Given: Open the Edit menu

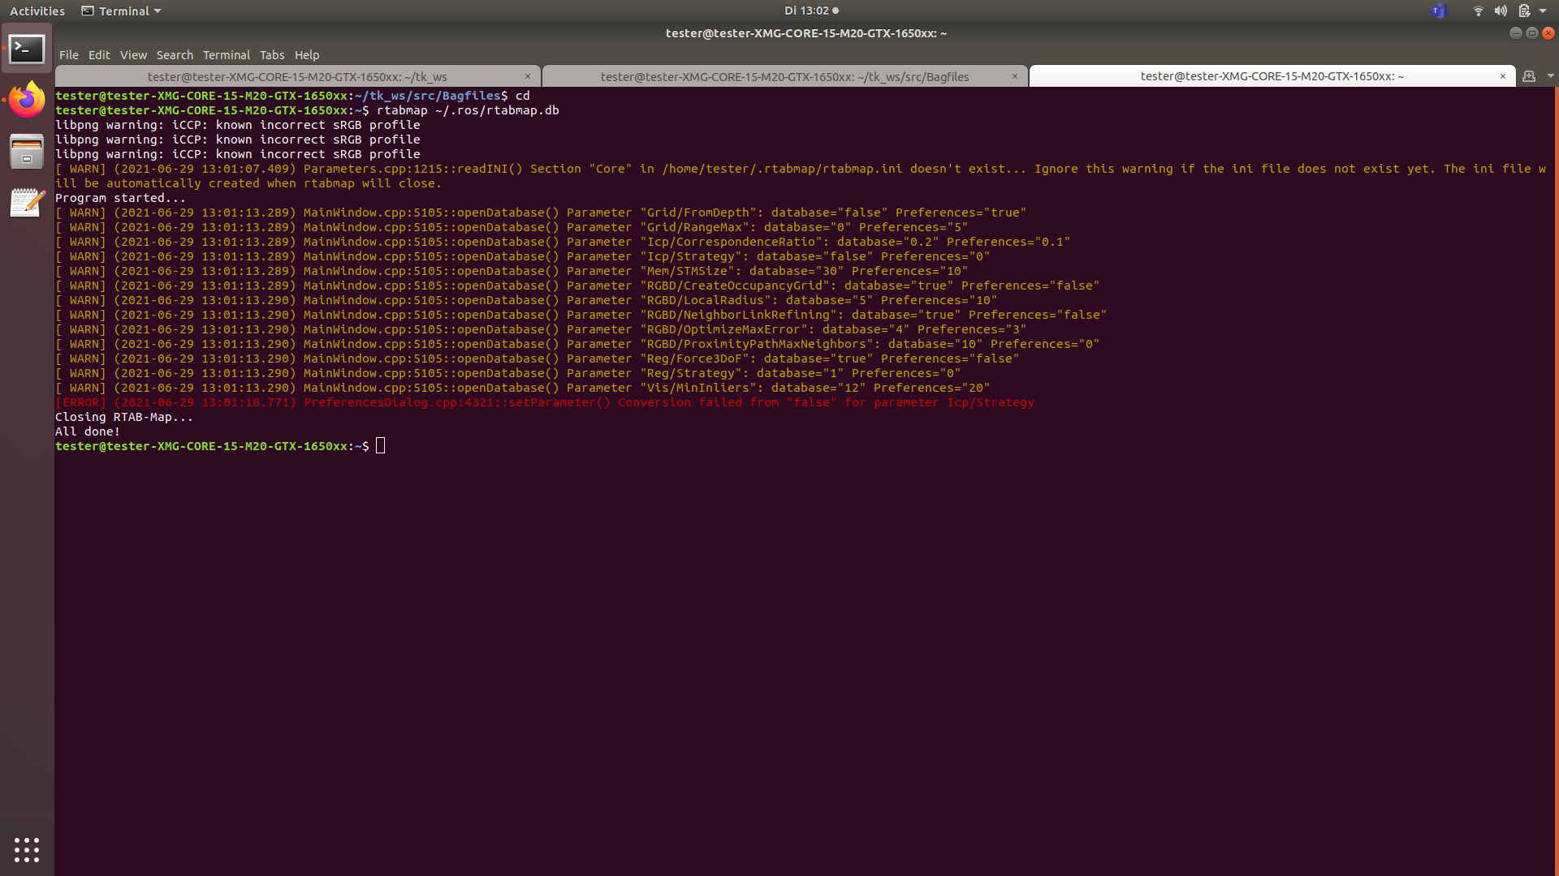Looking at the screenshot, I should pos(99,55).
